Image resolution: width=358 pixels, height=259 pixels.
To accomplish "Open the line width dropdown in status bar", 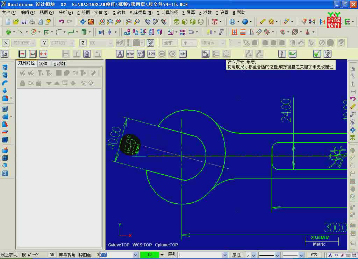I will pos(301,255).
